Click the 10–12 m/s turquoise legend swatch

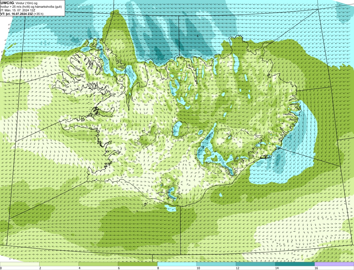pos(216,264)
